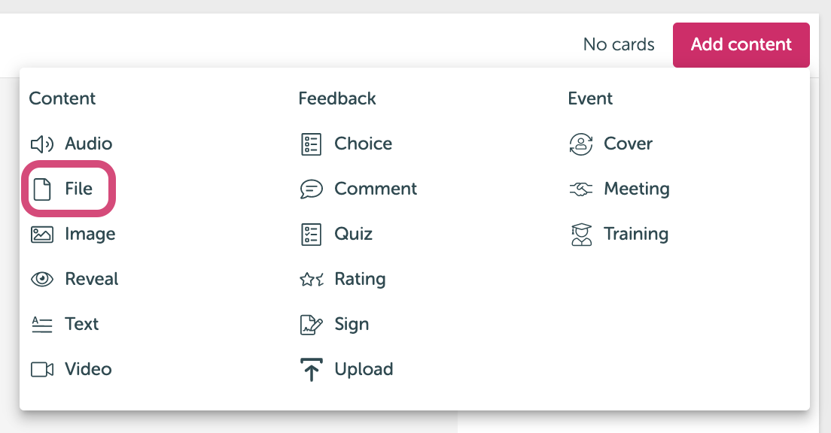Click the Meeting handshake icon

[x=581, y=189]
